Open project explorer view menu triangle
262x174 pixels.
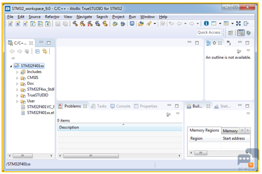click(x=13, y=59)
